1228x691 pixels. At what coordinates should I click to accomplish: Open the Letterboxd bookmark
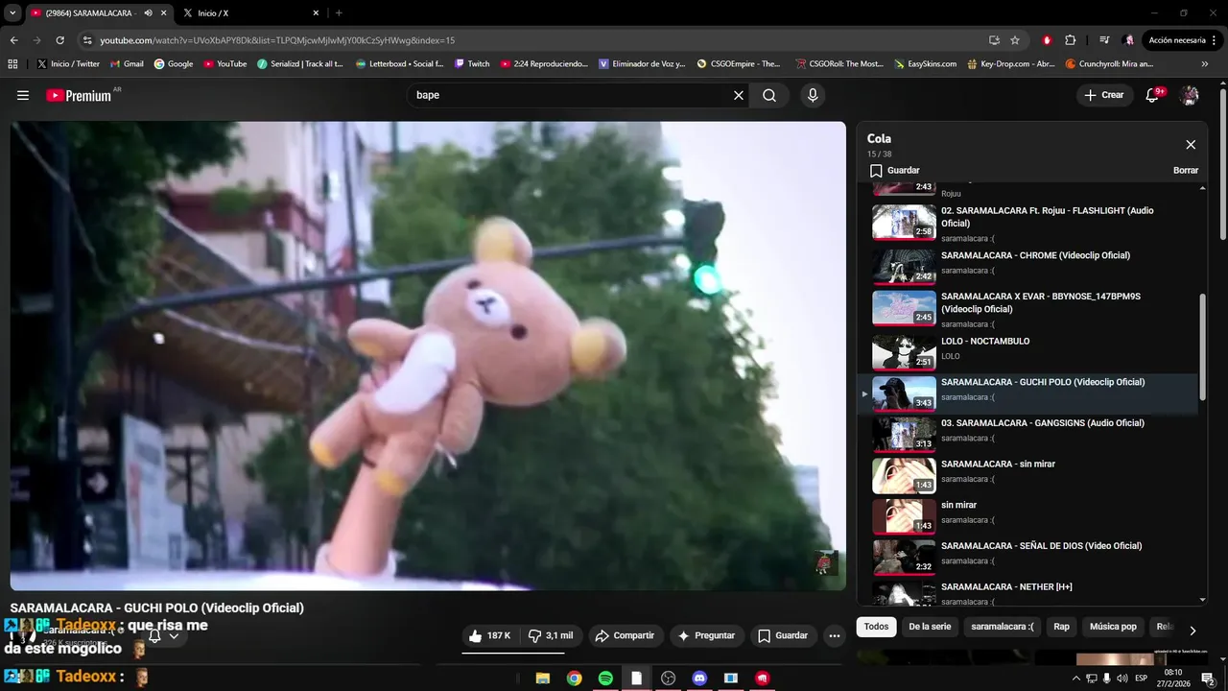coord(399,63)
